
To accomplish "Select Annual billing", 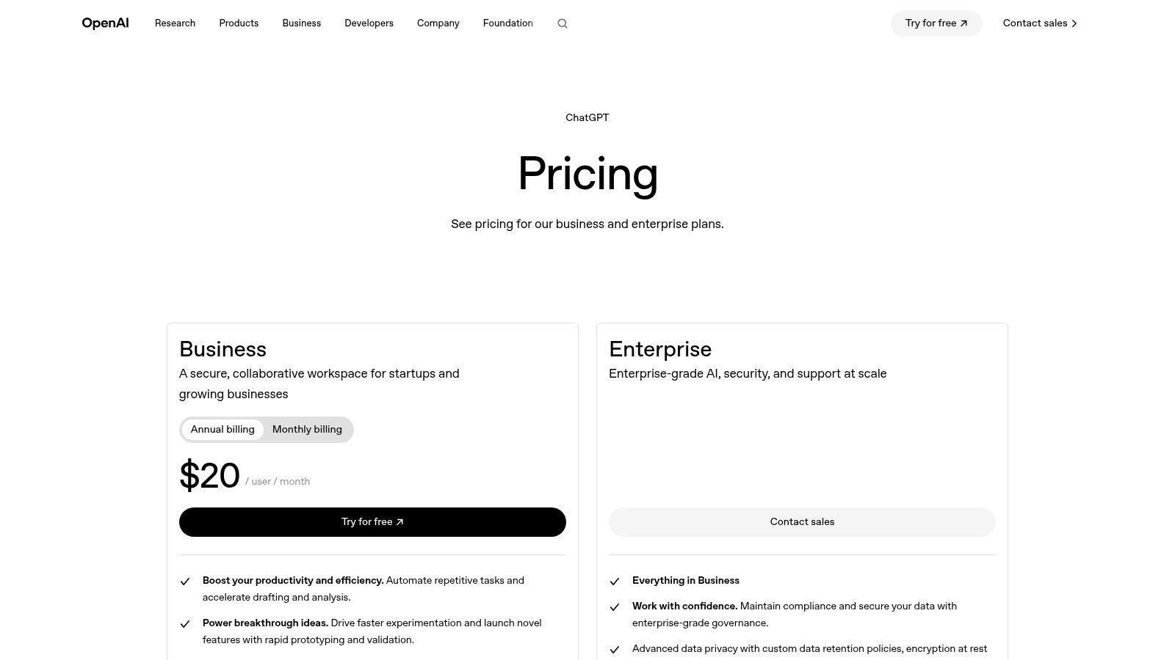I will click(x=223, y=429).
